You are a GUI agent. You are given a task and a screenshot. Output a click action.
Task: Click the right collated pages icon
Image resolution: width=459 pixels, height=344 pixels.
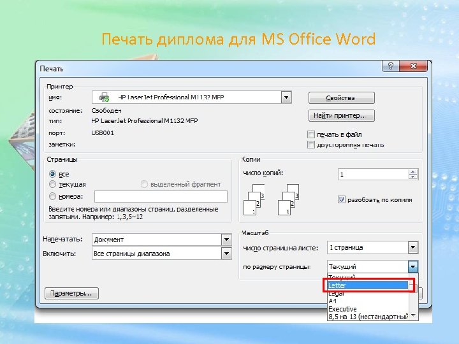289,199
